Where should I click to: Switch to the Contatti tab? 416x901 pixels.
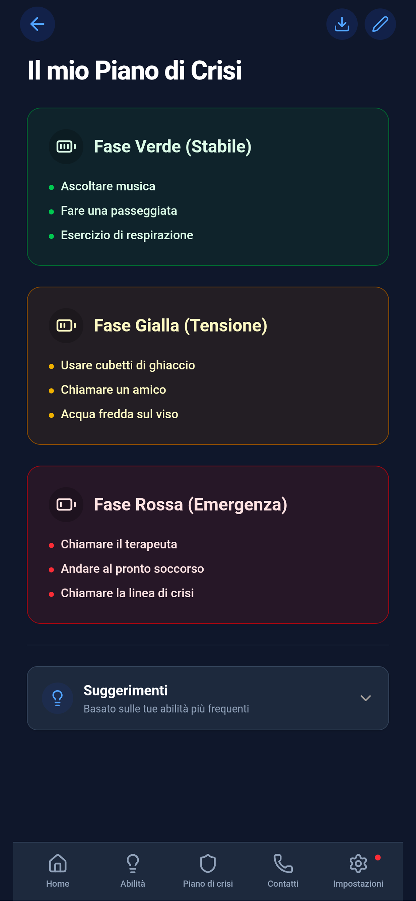283,871
